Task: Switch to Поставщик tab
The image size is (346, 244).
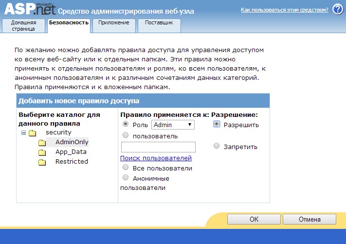Action: click(x=159, y=26)
